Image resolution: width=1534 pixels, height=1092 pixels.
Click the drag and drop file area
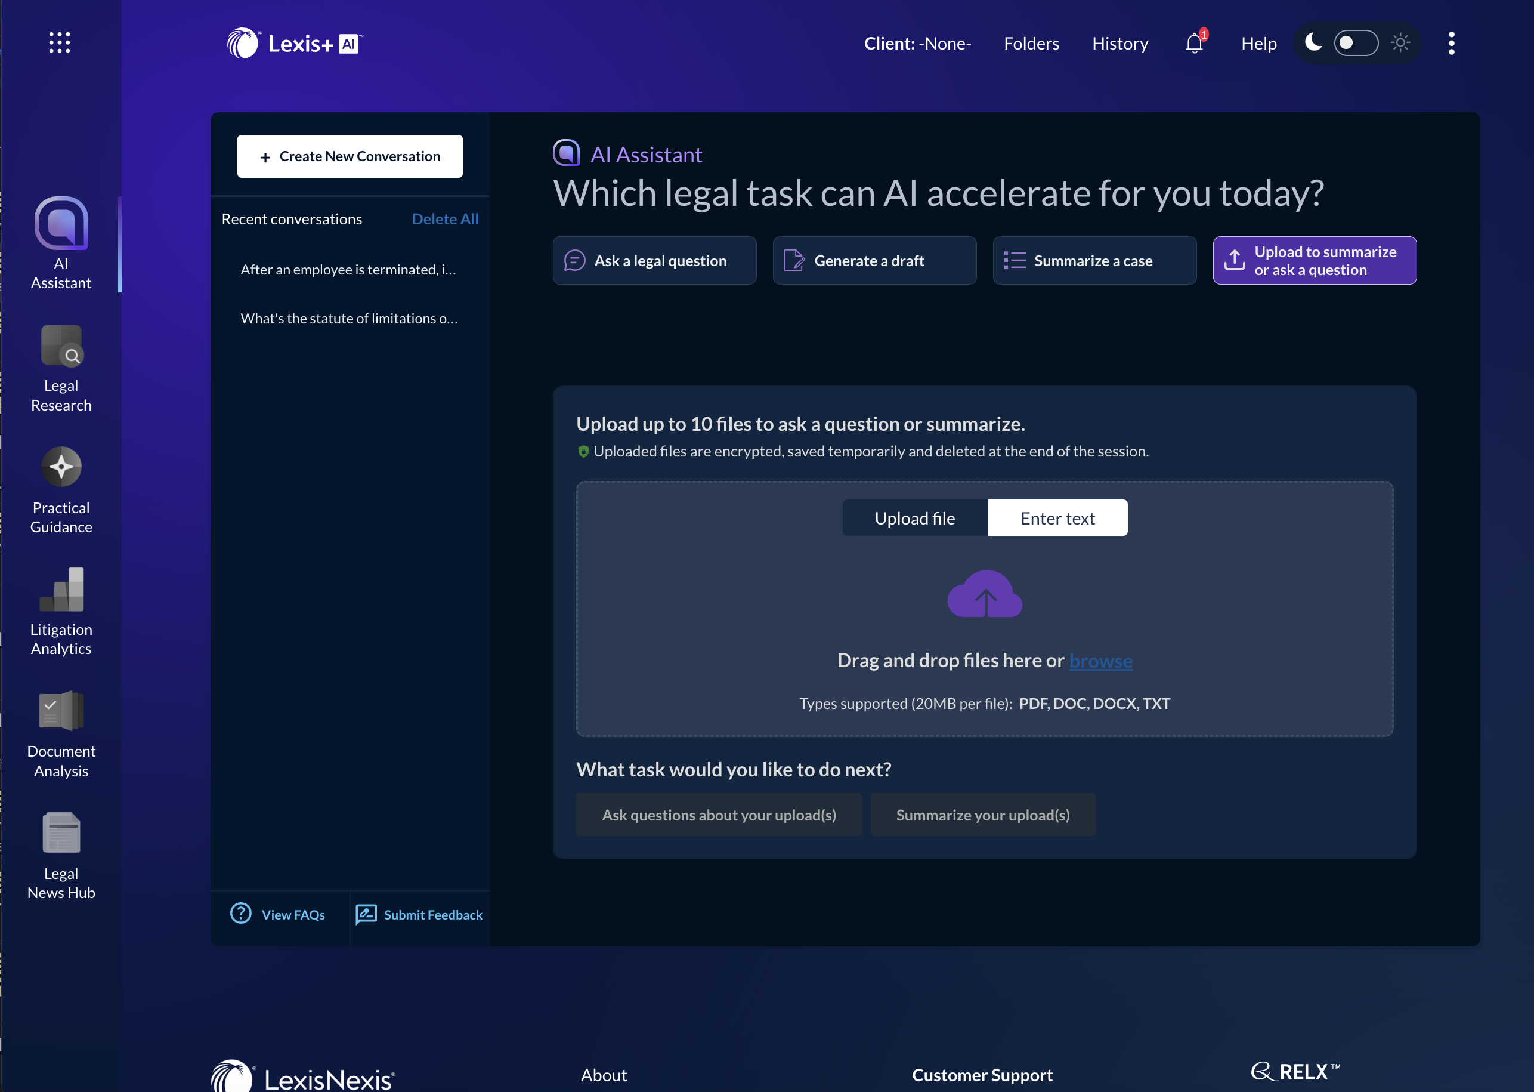(x=985, y=609)
